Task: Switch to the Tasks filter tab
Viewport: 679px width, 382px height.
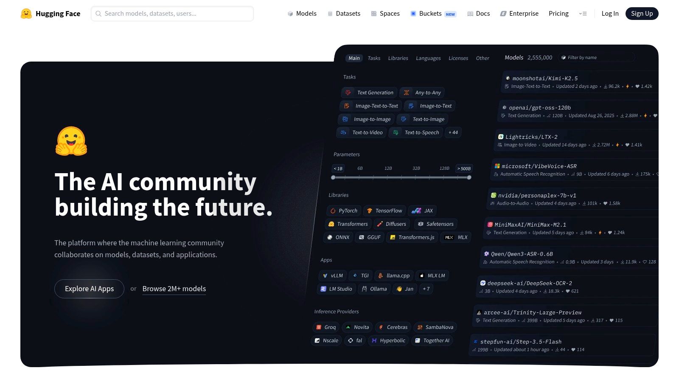Action: click(374, 58)
